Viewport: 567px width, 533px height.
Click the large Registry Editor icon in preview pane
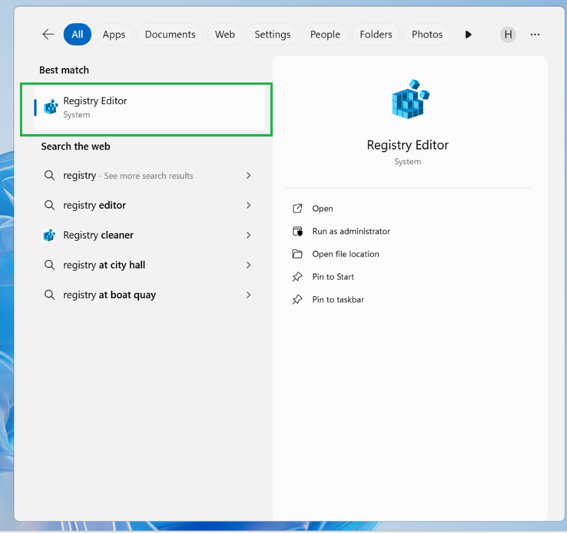(410, 99)
